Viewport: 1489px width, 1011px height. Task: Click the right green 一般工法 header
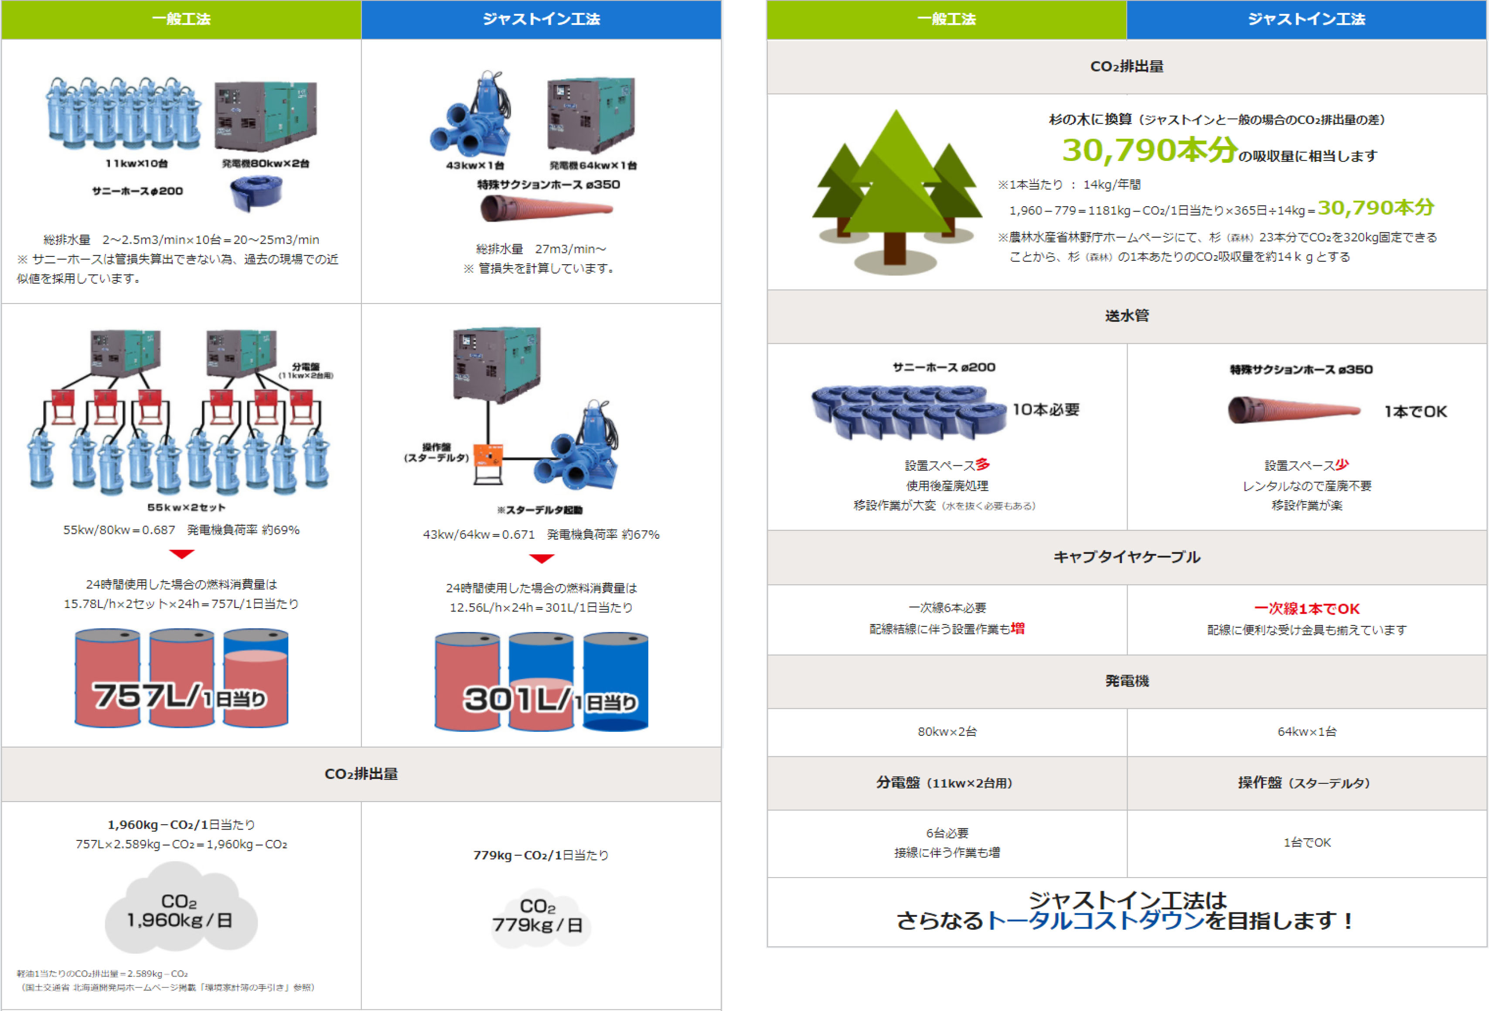946,19
